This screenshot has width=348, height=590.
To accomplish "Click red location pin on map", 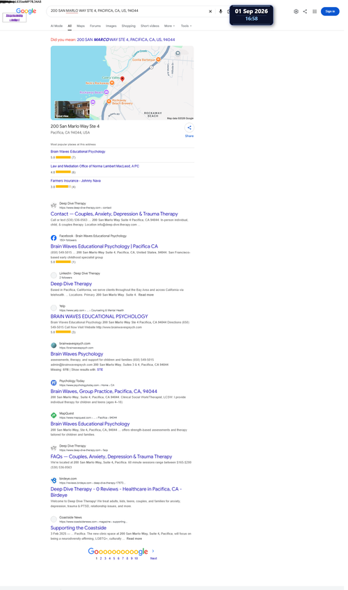I will pyautogui.click(x=122, y=79).
